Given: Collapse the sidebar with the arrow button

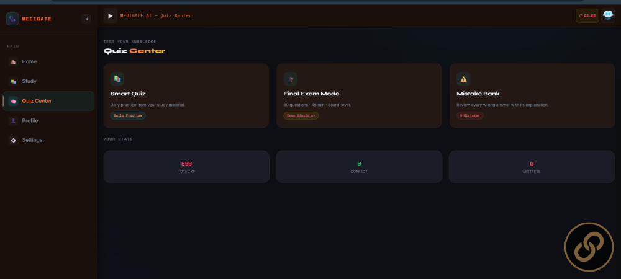Looking at the screenshot, I should (x=86, y=19).
